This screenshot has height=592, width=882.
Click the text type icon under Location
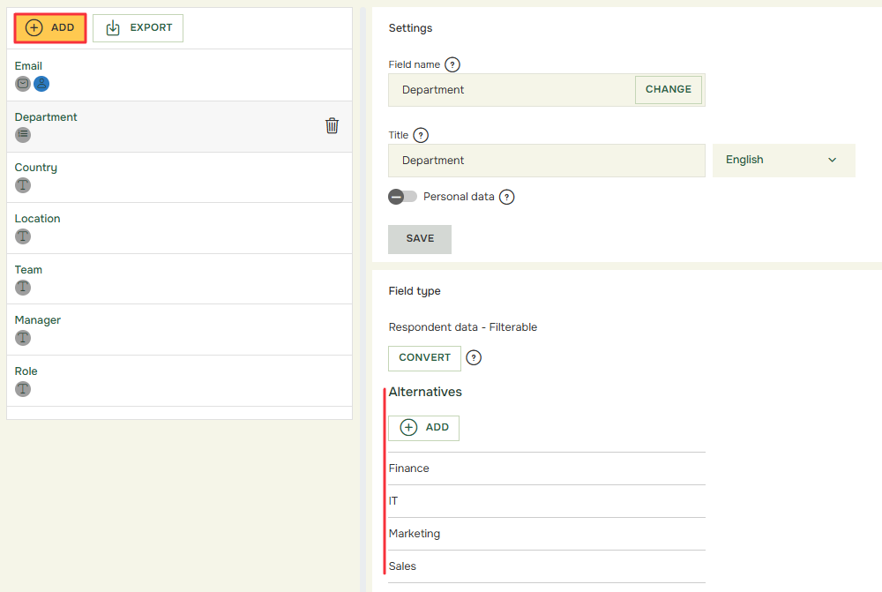pos(23,236)
